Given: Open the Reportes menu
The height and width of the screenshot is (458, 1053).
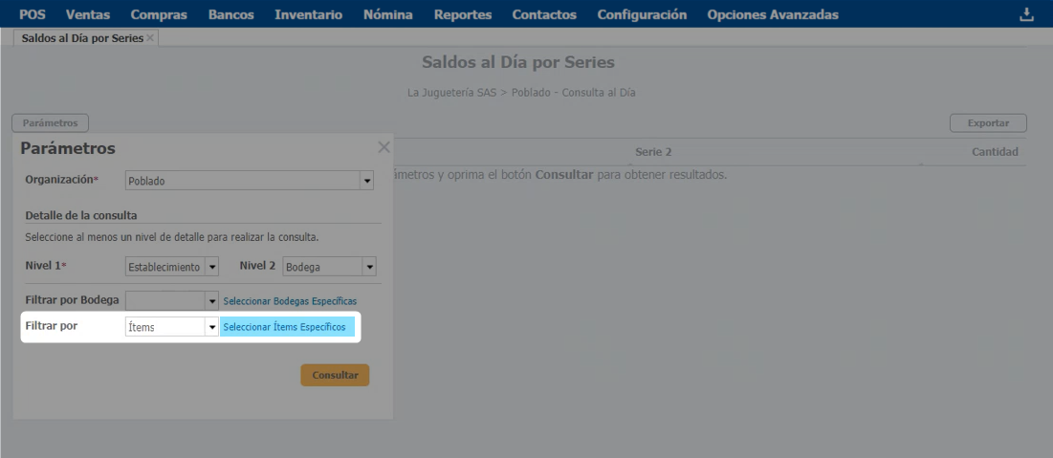Looking at the screenshot, I should tap(462, 14).
